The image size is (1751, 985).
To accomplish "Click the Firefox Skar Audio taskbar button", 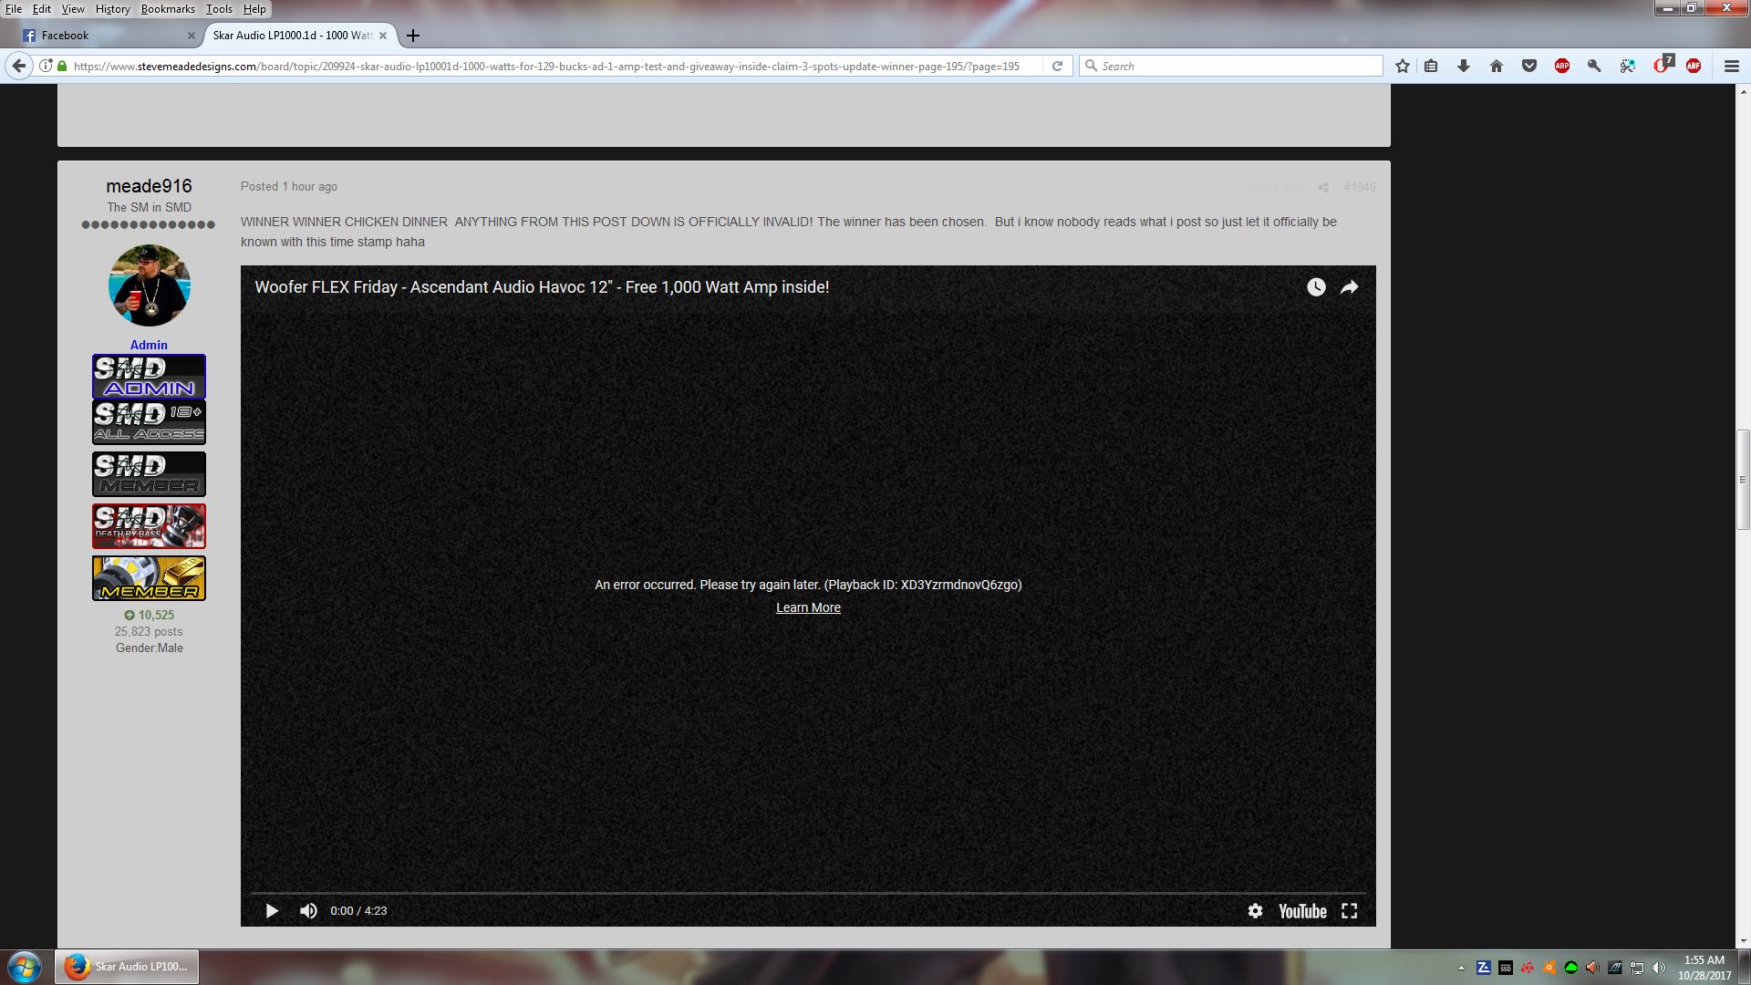I will click(x=127, y=967).
